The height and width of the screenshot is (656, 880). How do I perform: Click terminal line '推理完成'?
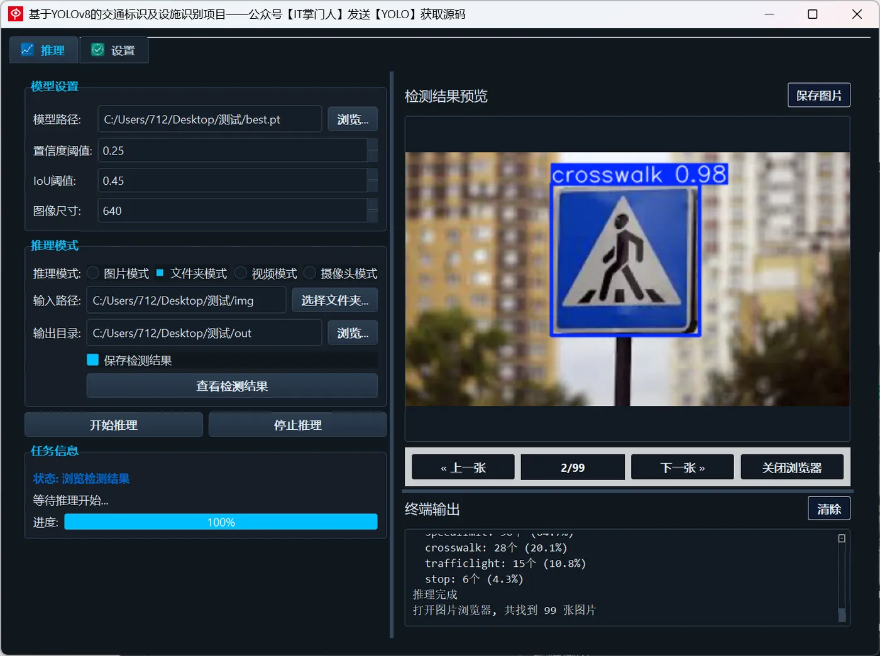pos(435,594)
